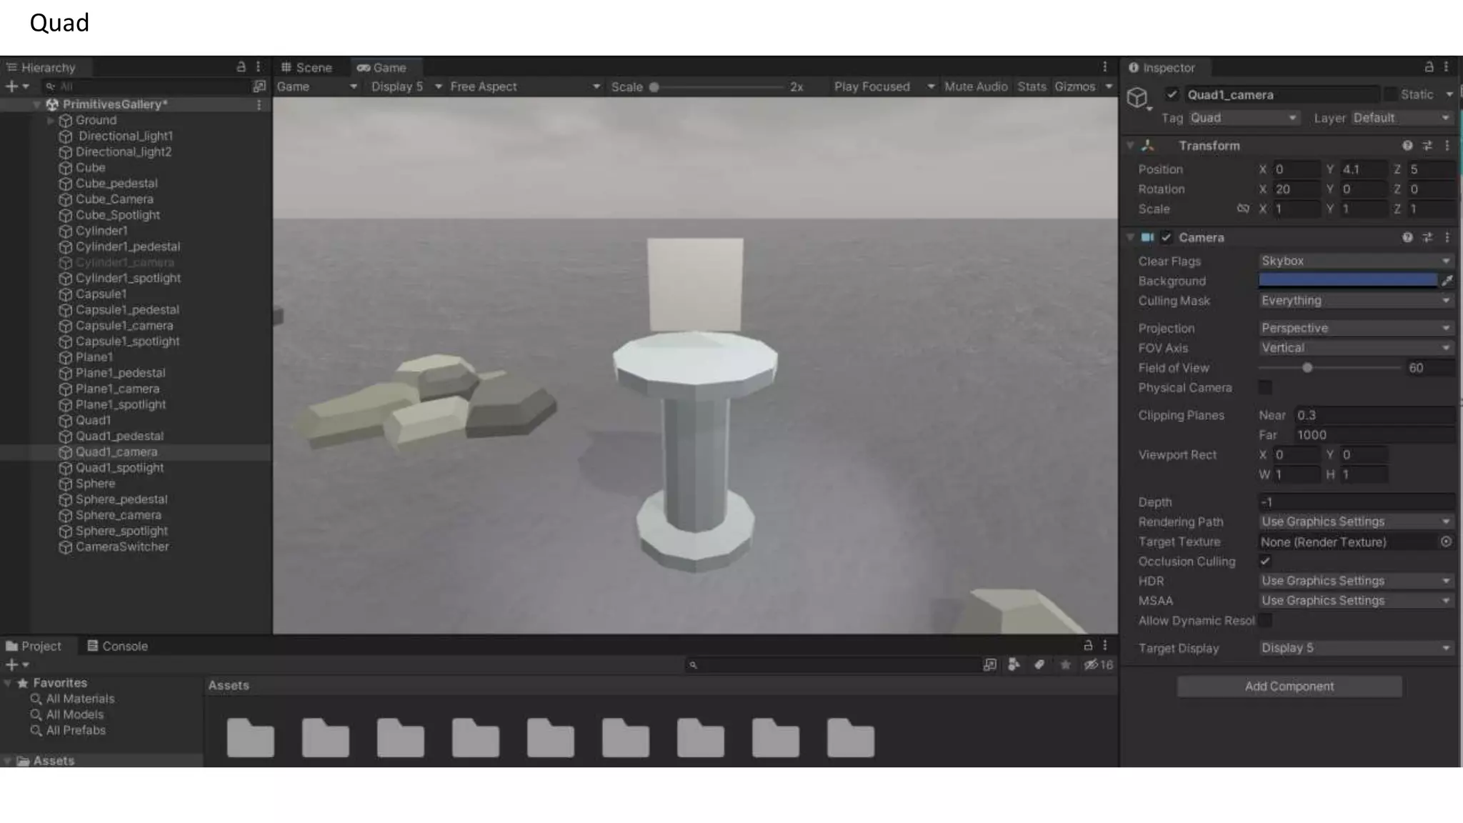
Task: Open the Camera component three-dot menu
Action: click(1447, 237)
